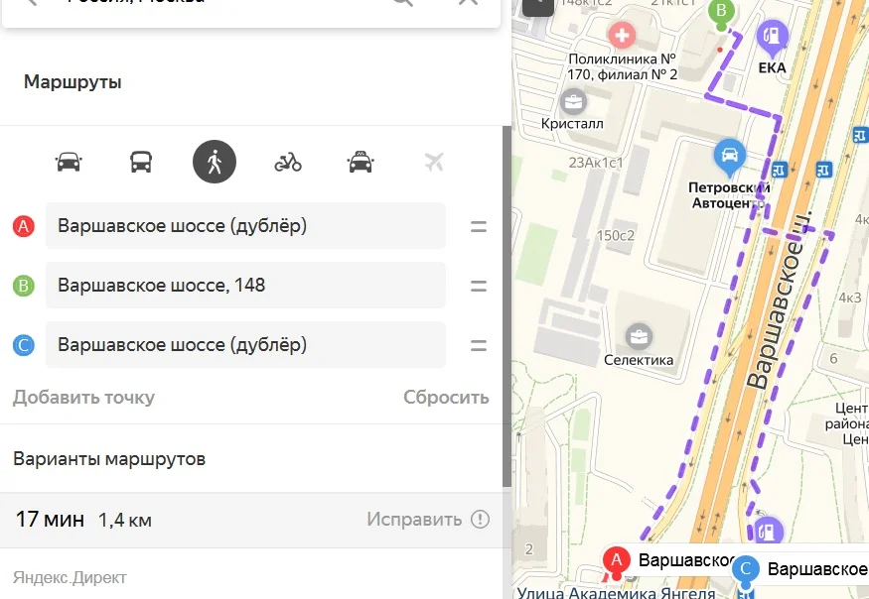Choose the bicycle route mode
869x599 pixels.
[x=288, y=163]
